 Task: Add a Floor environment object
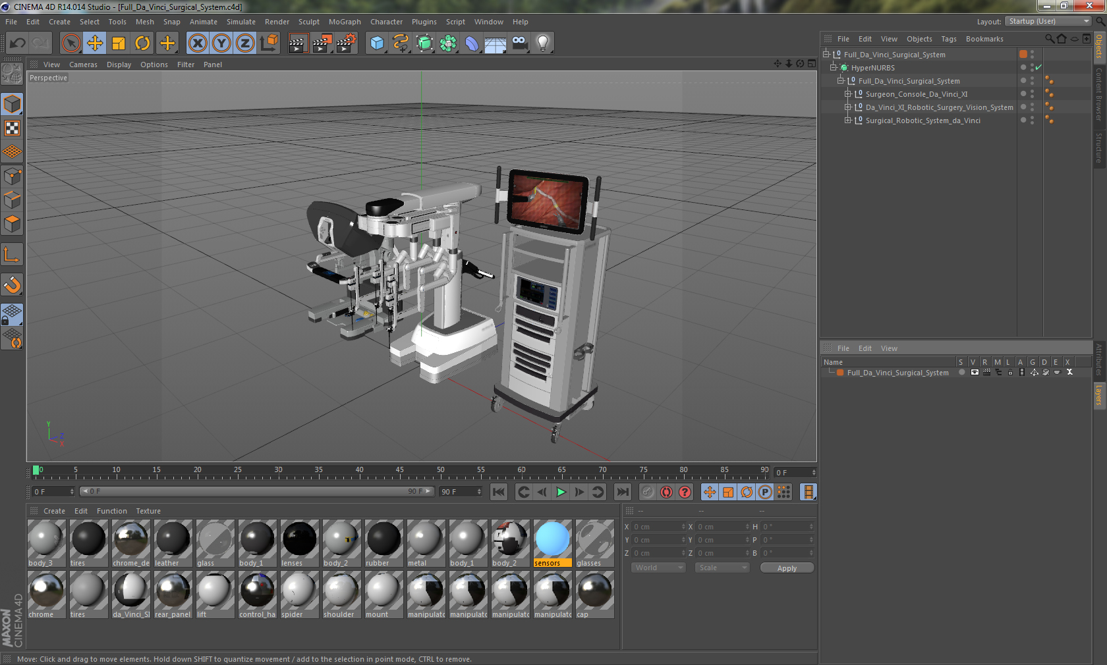tap(496, 43)
